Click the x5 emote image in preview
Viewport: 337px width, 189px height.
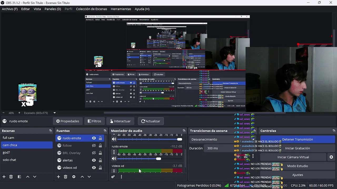pos(27,94)
